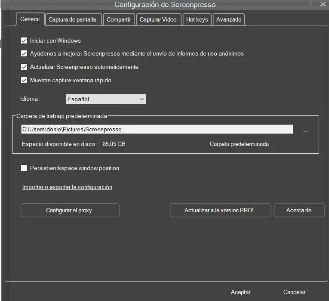Open the Compartir tab
This screenshot has width=329, height=301.
[x=119, y=19]
